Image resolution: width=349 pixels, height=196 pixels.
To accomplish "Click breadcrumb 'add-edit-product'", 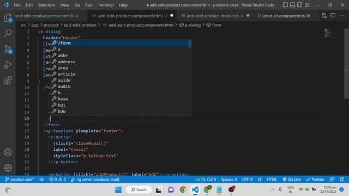I will pyautogui.click(x=80, y=25).
